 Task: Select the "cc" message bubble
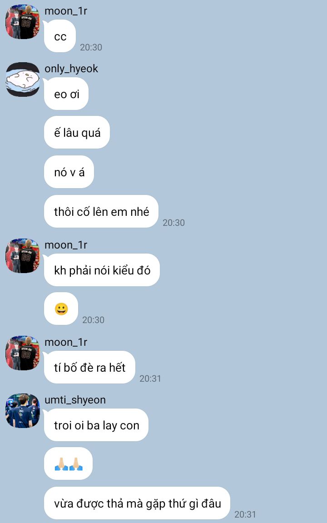tap(60, 36)
